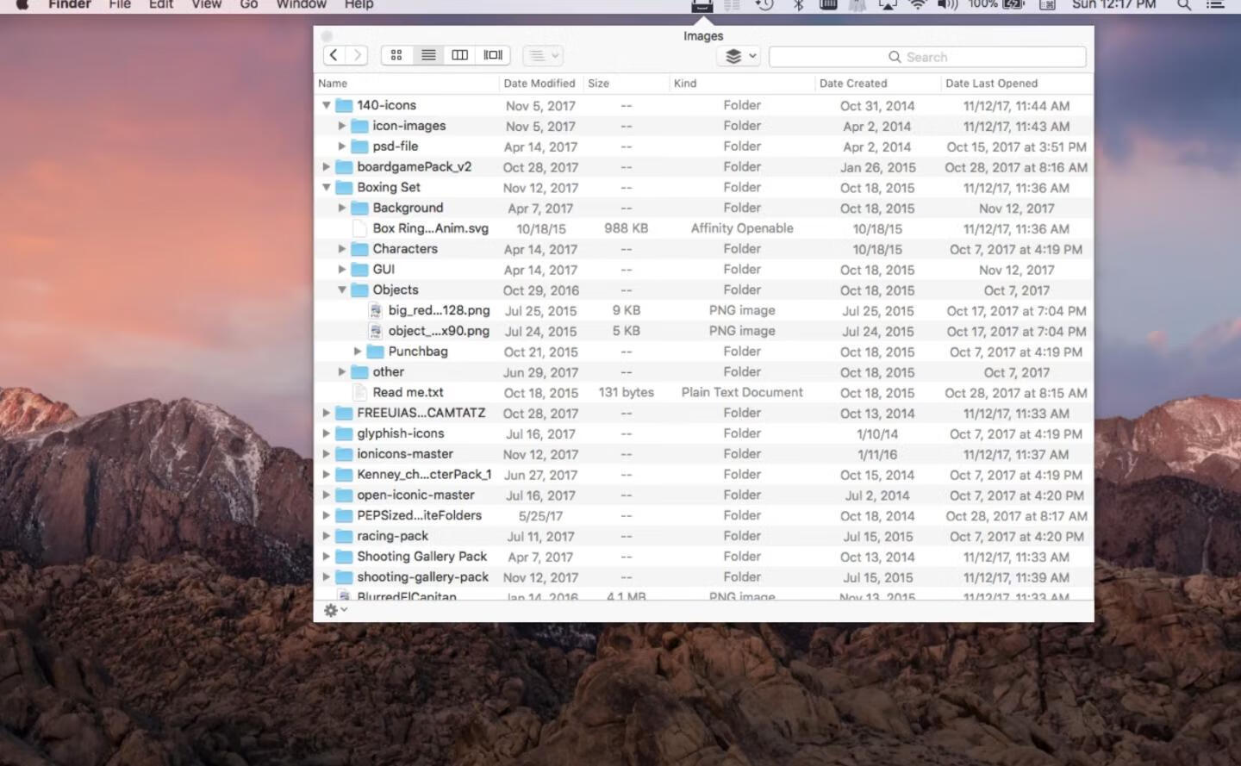
Task: Open the Finder menu
Action: (70, 4)
